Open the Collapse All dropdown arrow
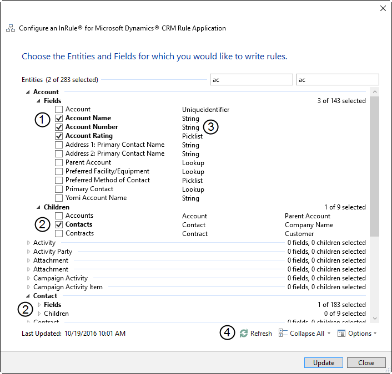This screenshot has height=374, width=392. coord(329,334)
